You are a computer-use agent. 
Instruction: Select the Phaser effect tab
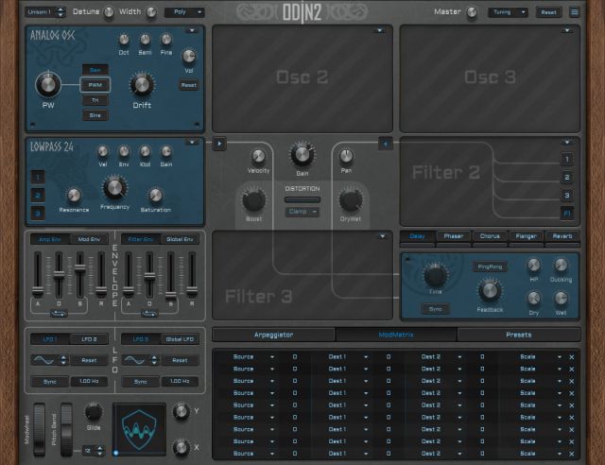454,236
